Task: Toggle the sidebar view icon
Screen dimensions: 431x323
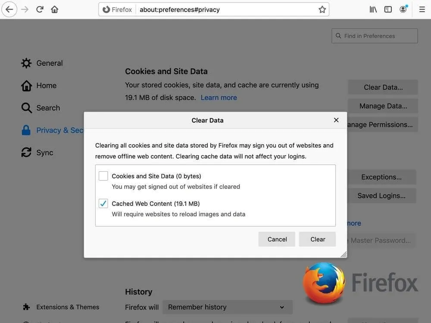Action: pos(388,9)
